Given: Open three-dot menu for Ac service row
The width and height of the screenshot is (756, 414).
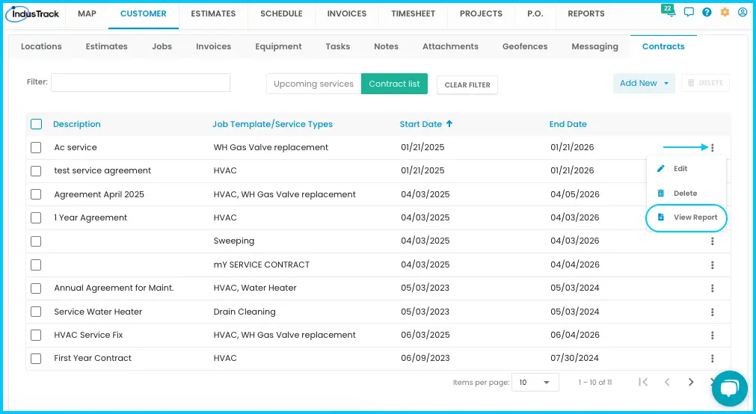Looking at the screenshot, I should coord(712,147).
